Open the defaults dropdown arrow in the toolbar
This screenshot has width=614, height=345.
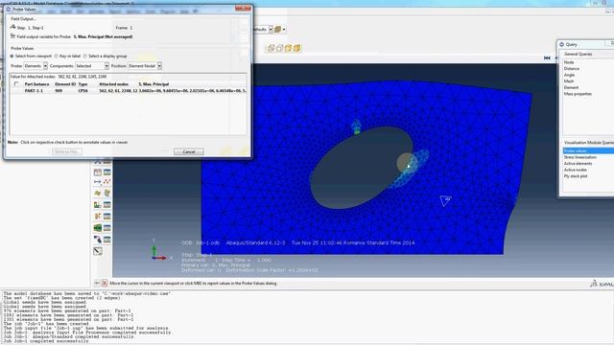tap(271, 30)
